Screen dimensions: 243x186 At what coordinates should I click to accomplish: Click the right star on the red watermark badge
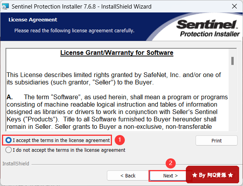(231, 175)
